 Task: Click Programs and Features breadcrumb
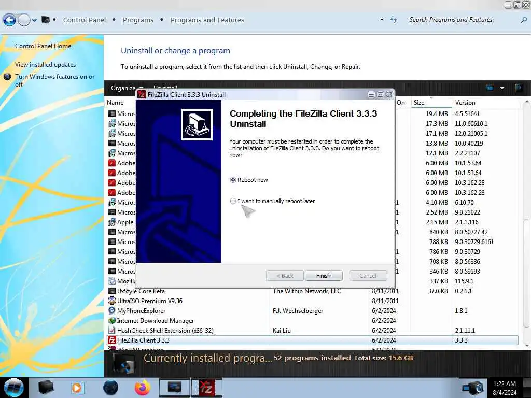point(207,20)
